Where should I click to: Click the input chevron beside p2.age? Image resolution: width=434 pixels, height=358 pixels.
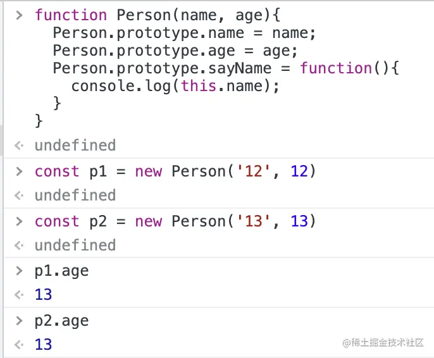point(19,321)
